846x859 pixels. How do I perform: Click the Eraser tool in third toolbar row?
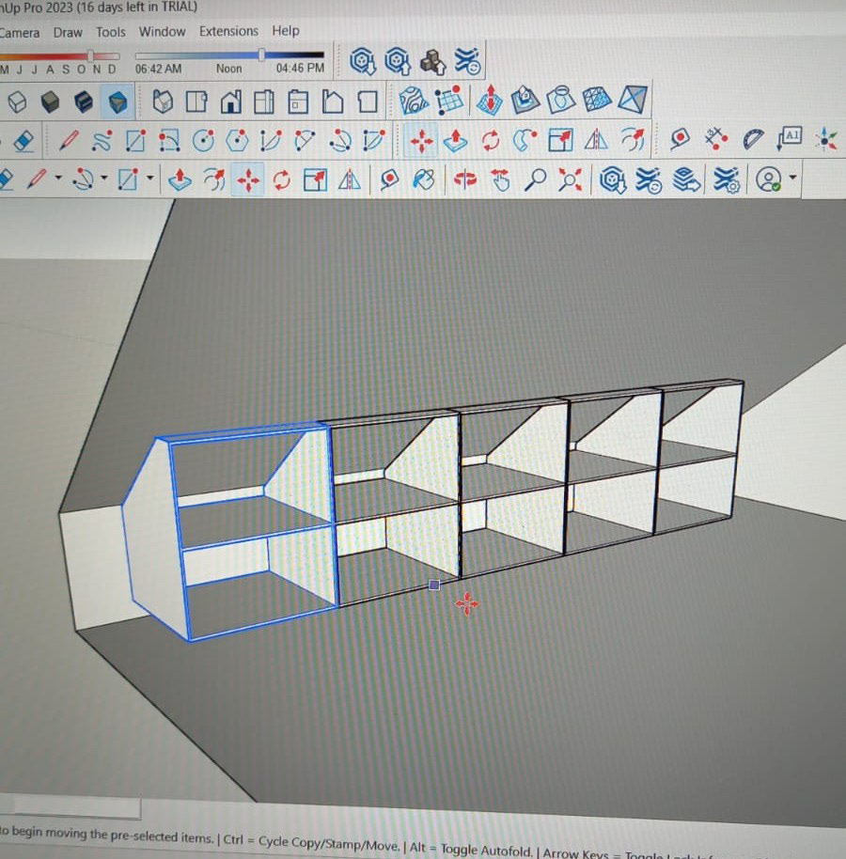23,141
